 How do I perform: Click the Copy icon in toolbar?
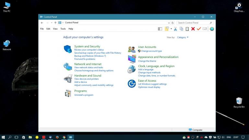click(181, 29)
